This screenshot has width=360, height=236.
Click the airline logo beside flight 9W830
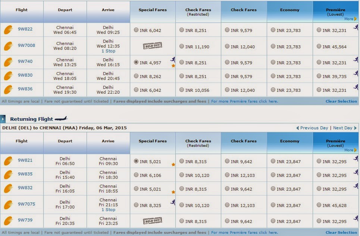coord(8,76)
